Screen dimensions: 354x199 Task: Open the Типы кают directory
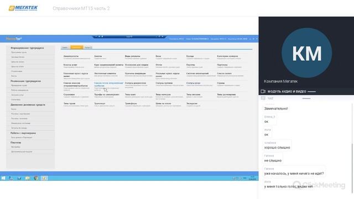pos(131,95)
